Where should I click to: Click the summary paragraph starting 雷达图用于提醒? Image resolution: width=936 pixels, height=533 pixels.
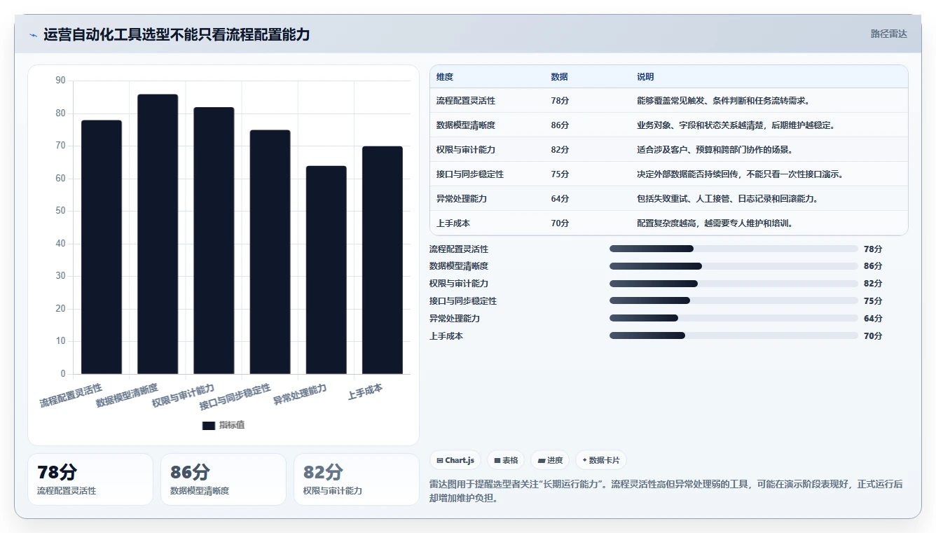pyautogui.click(x=666, y=491)
